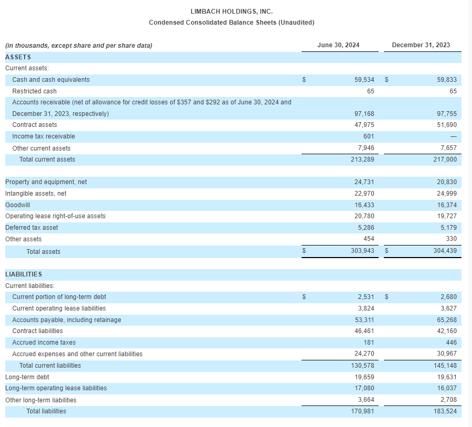Select the 'Current portion of long-term debt' label

click(x=59, y=297)
